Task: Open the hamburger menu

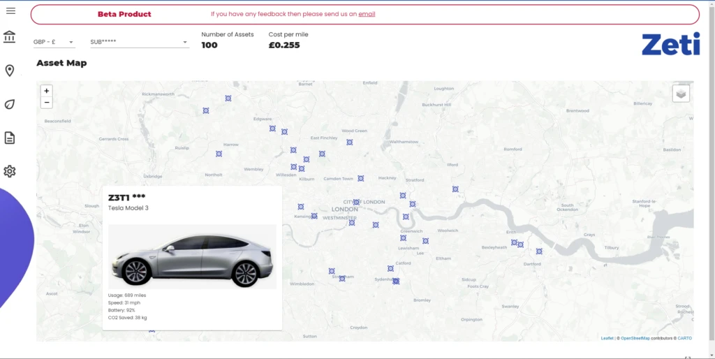Action: pyautogui.click(x=10, y=10)
